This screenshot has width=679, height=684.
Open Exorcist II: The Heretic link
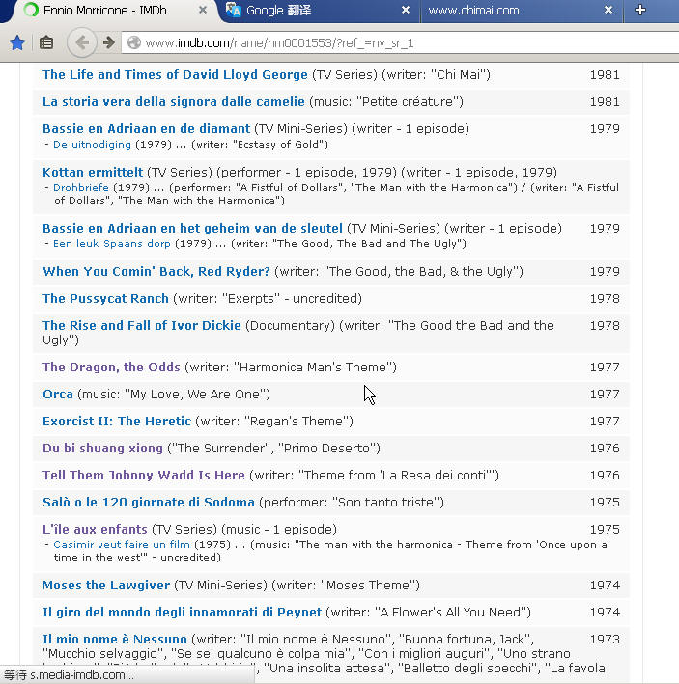(x=117, y=421)
